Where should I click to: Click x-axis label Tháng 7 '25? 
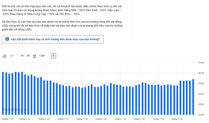(158, 119)
